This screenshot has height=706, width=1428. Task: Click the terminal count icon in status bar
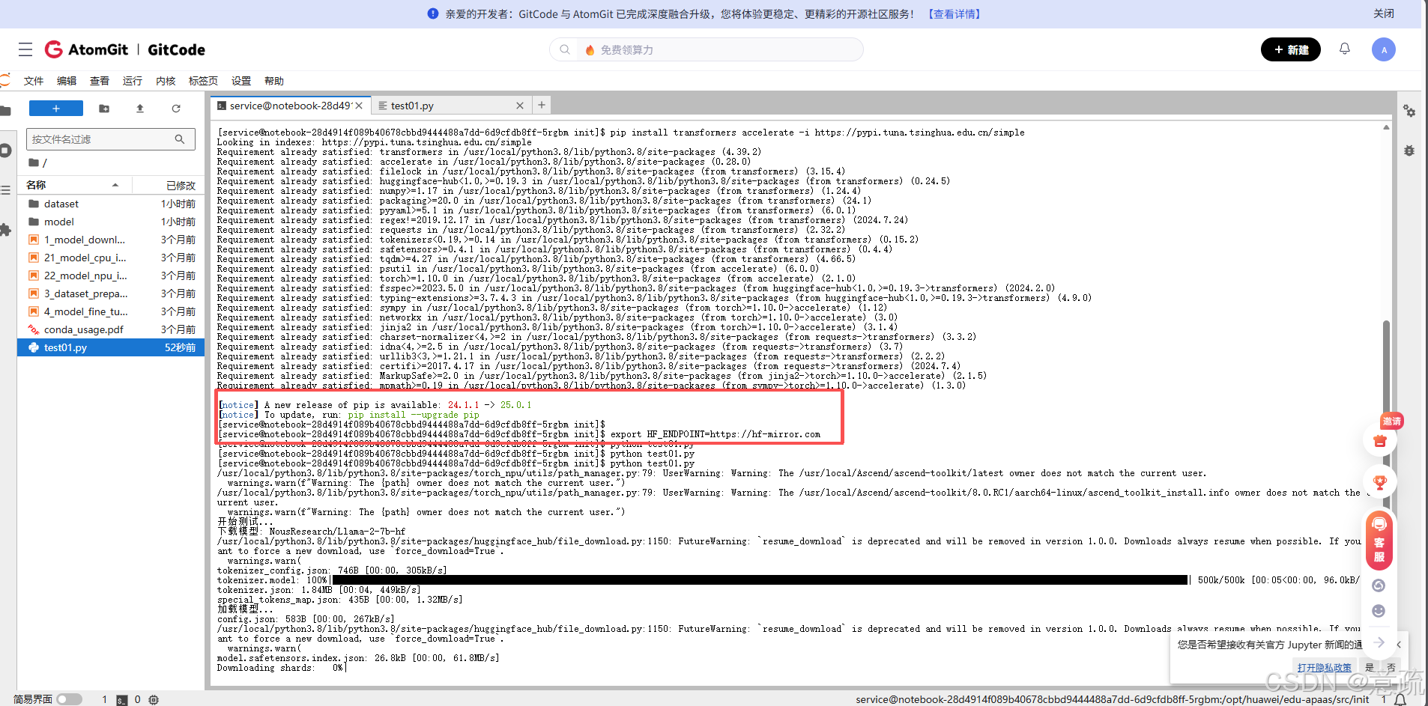121,699
